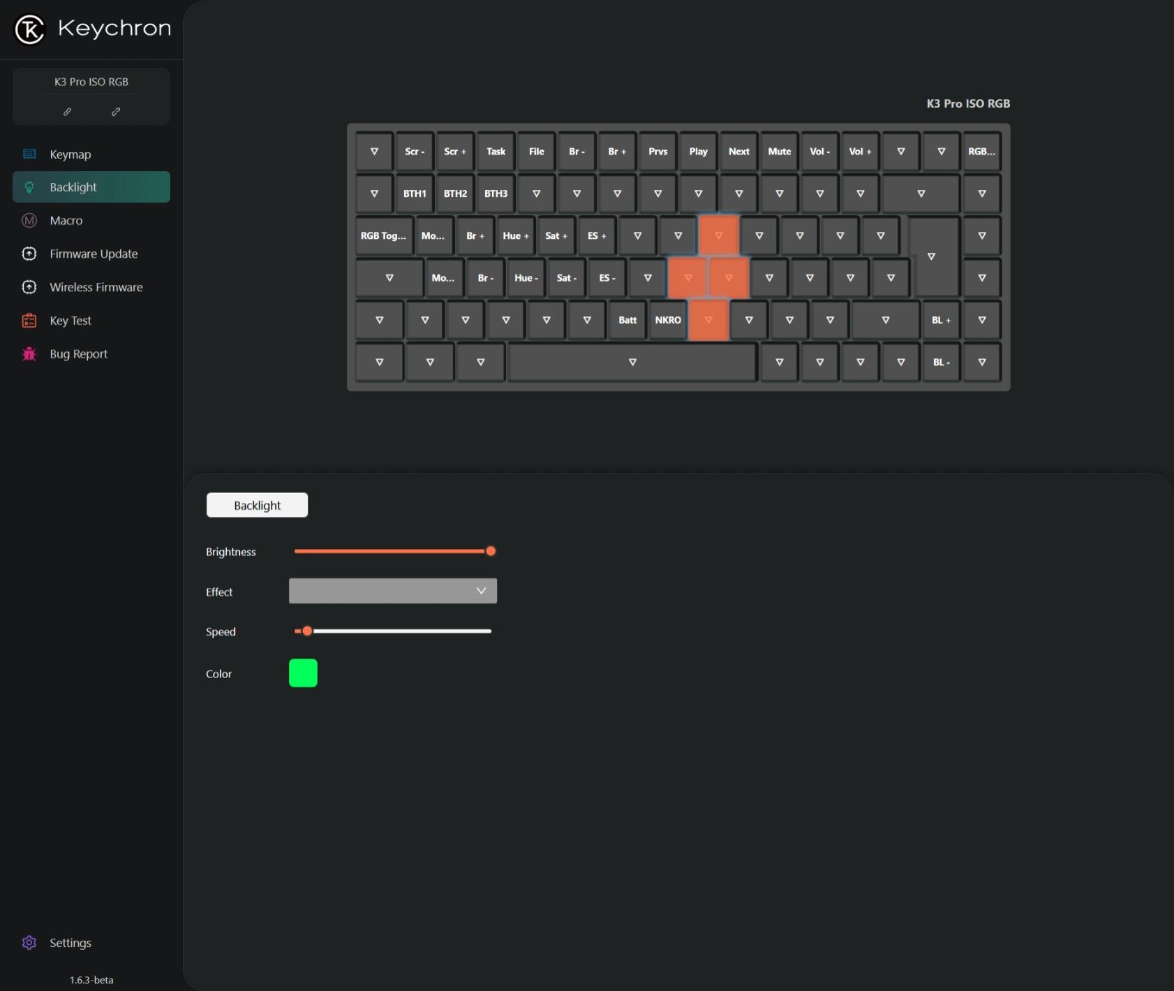
Task: Open the green Color swatch
Action: click(303, 673)
